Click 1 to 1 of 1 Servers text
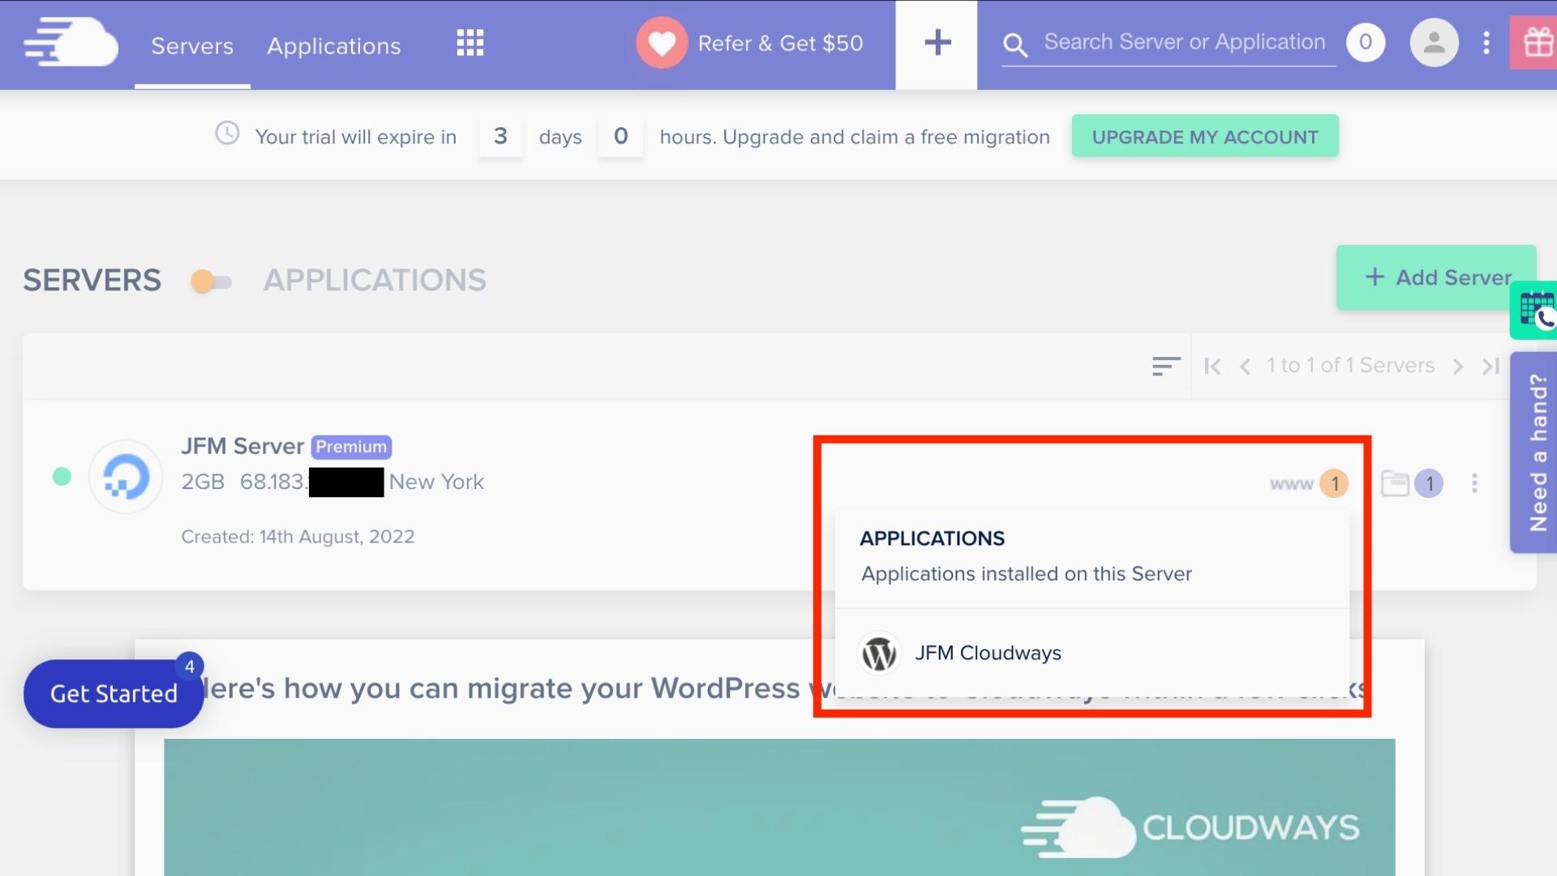1557x876 pixels. click(x=1351, y=366)
